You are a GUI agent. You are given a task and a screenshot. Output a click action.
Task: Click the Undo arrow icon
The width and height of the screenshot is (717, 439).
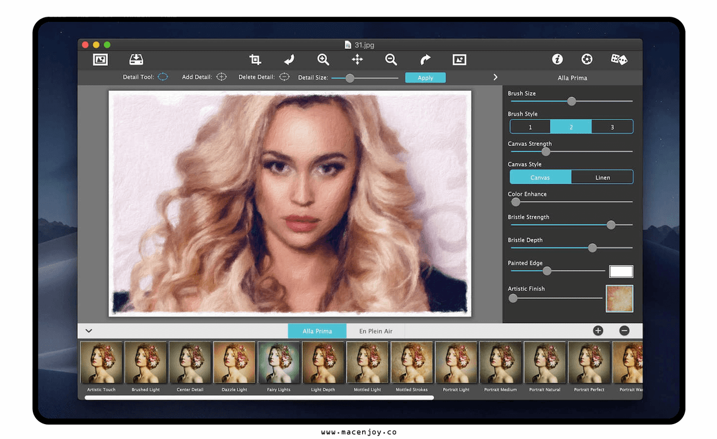click(289, 59)
